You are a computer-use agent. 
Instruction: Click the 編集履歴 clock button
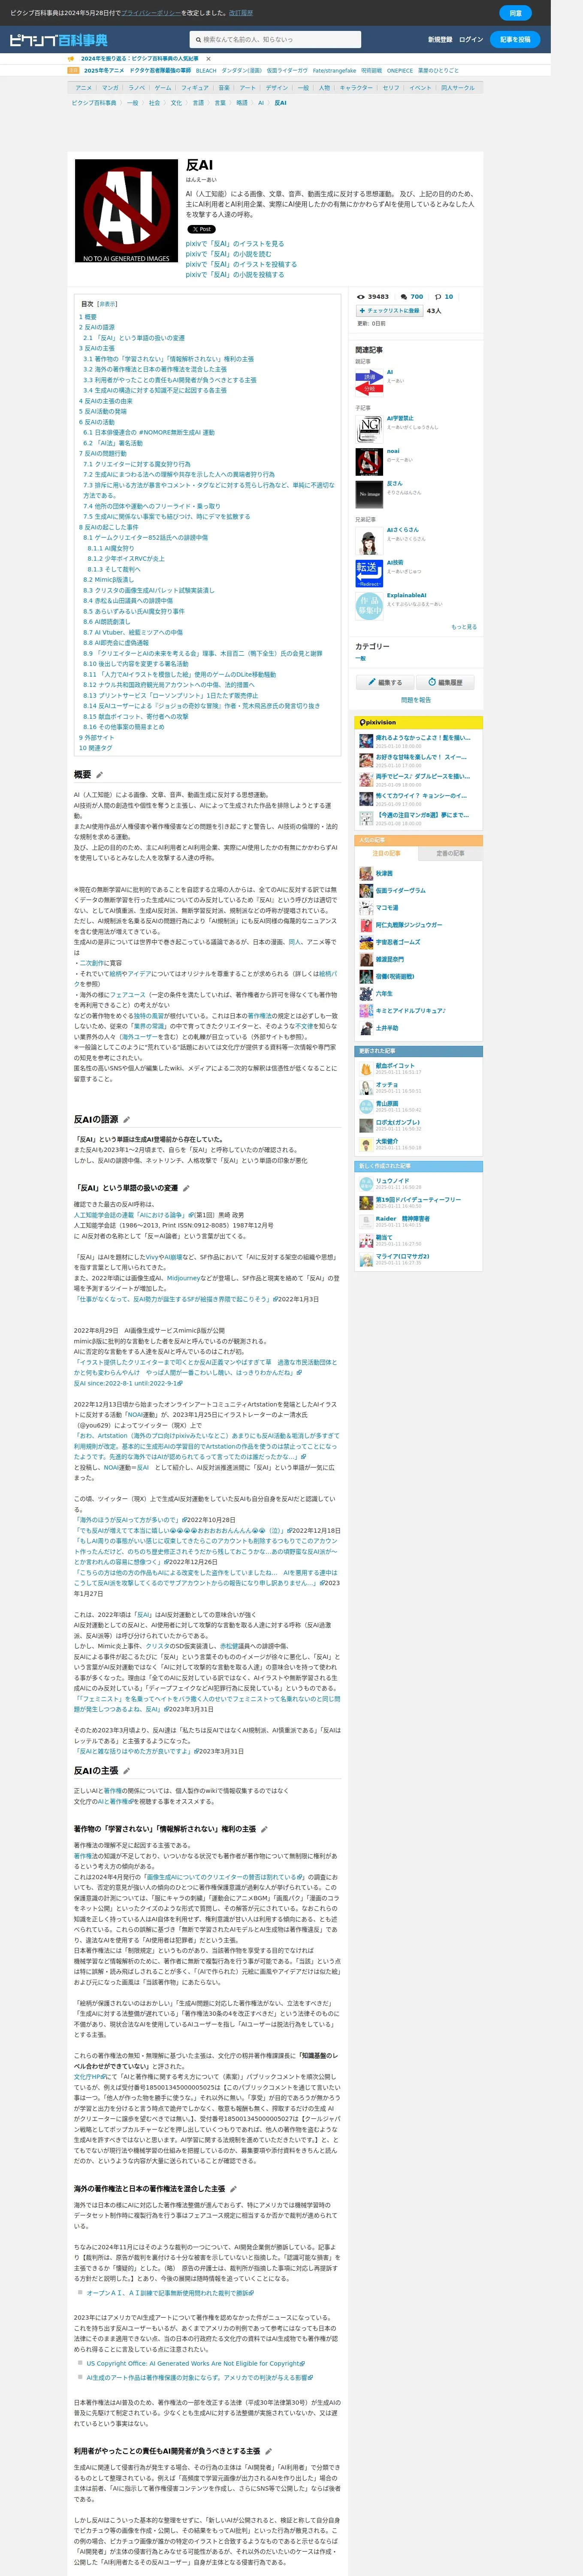(445, 682)
